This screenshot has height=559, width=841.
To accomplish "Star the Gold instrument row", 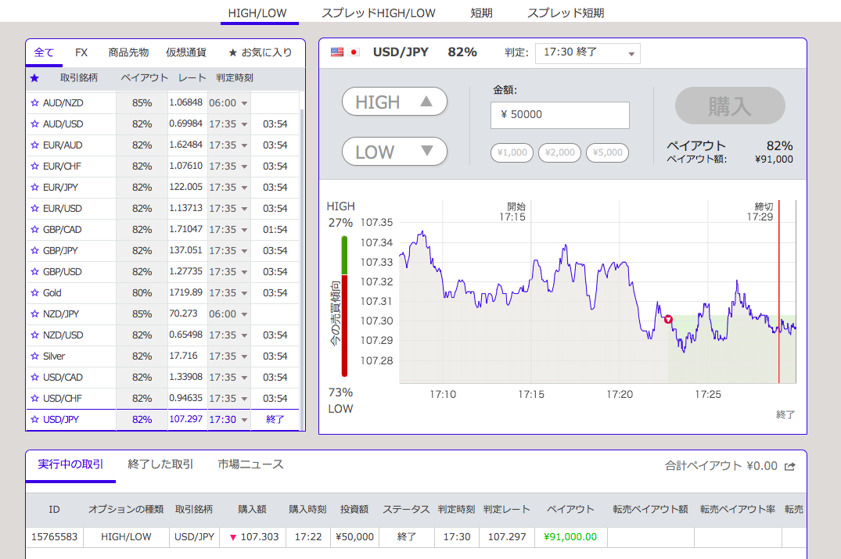I will [x=34, y=293].
